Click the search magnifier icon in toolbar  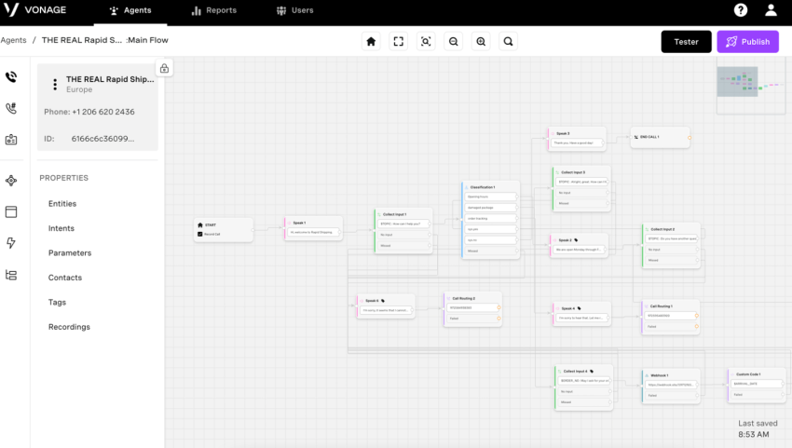coord(508,42)
